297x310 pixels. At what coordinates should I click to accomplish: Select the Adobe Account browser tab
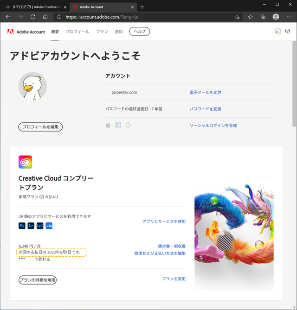pyautogui.click(x=103, y=7)
